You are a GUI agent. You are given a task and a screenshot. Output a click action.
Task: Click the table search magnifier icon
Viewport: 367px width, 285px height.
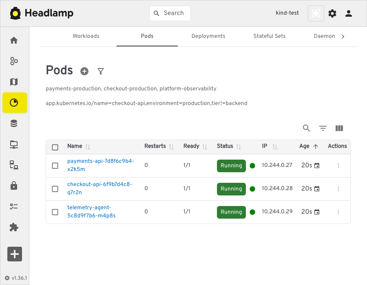(306, 128)
